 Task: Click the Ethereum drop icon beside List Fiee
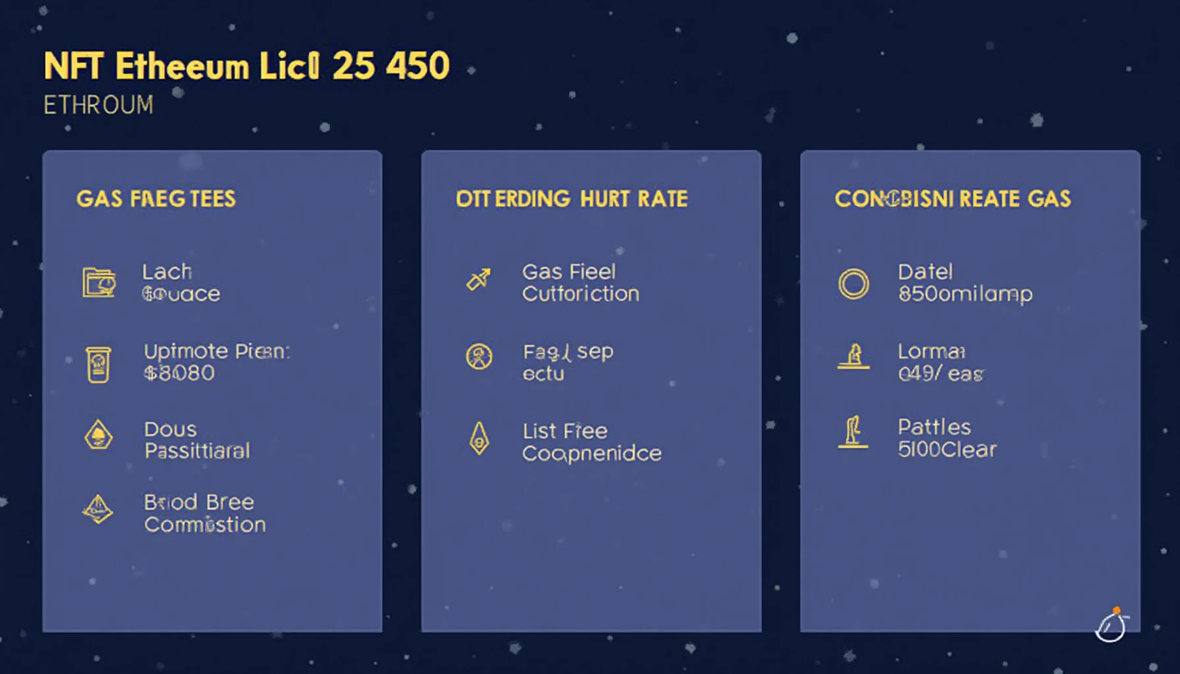click(479, 438)
